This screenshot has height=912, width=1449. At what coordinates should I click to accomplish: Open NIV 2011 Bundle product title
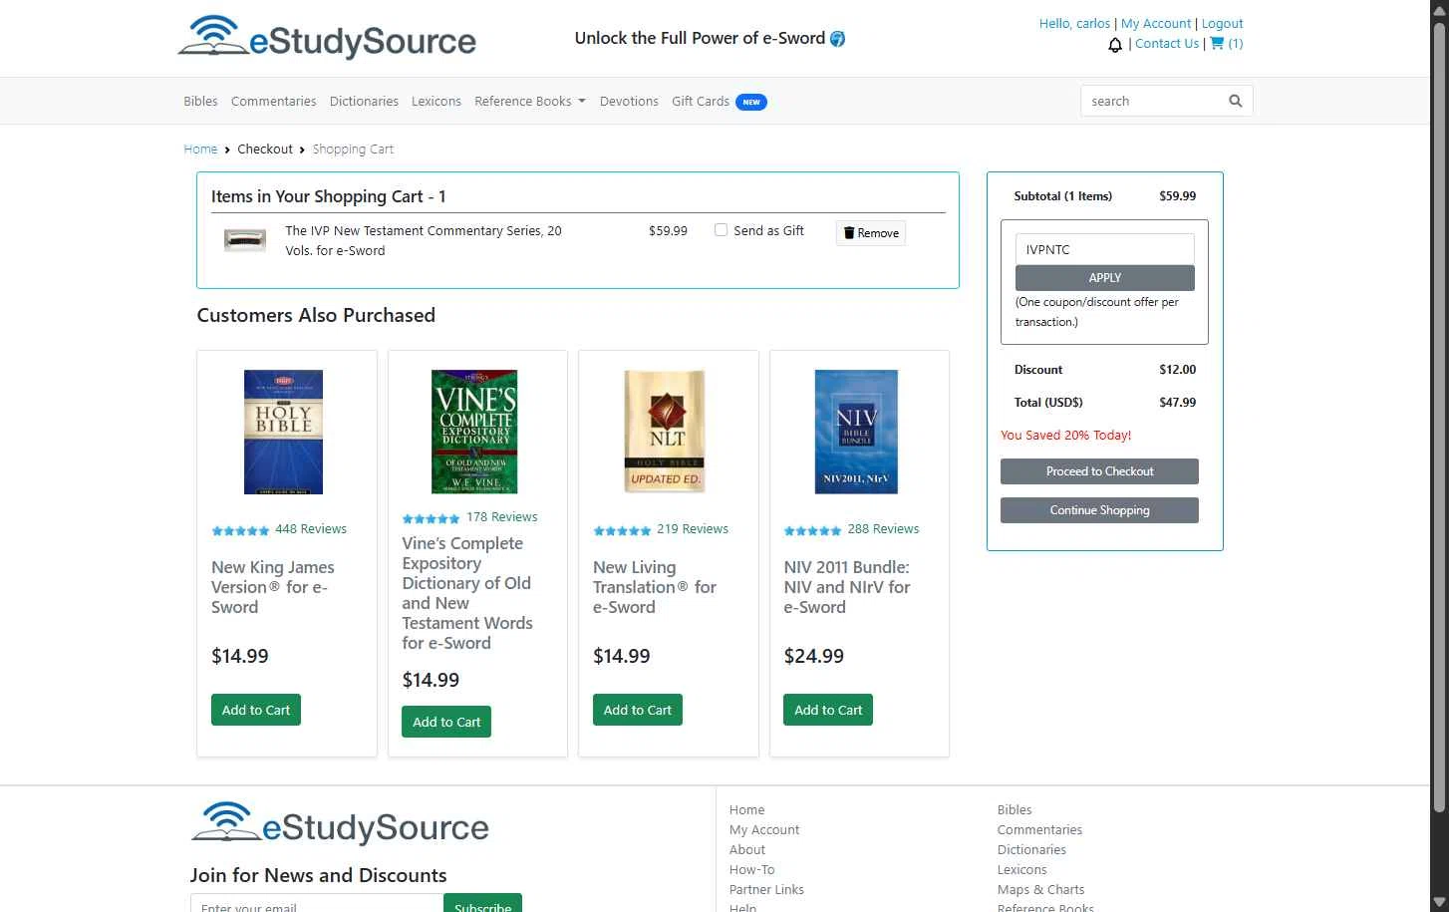click(x=847, y=587)
